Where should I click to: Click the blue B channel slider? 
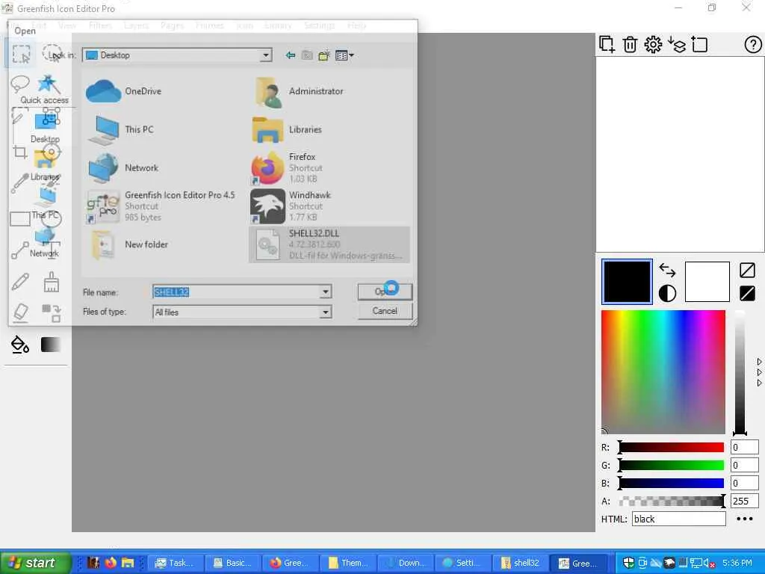(672, 484)
